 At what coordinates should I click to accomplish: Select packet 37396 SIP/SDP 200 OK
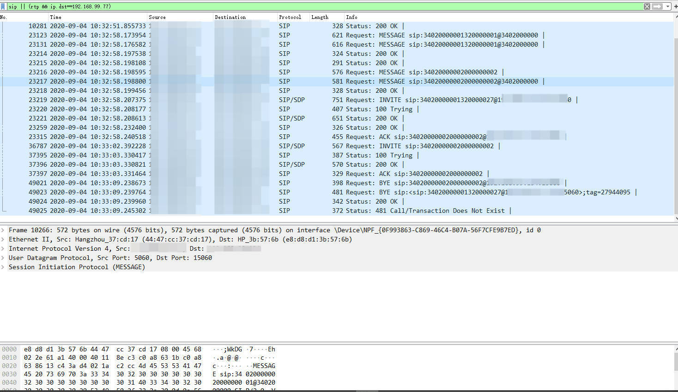tap(337, 164)
